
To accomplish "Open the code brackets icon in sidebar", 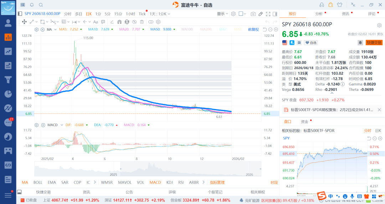I will tap(8, 165).
